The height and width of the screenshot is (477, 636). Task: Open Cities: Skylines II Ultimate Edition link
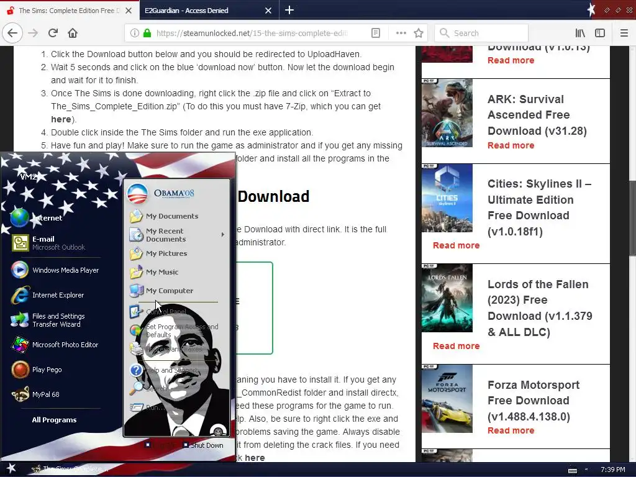click(x=540, y=207)
